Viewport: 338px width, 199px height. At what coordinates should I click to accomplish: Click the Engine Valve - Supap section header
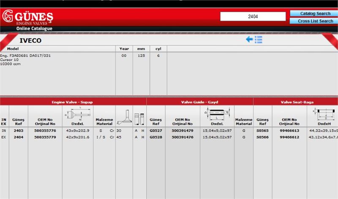(72, 102)
